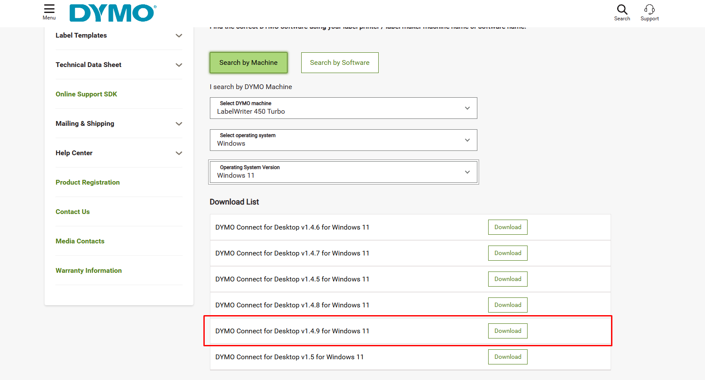
Task: Click the DYMO Connect v1.4.6 row title
Action: [x=293, y=227]
